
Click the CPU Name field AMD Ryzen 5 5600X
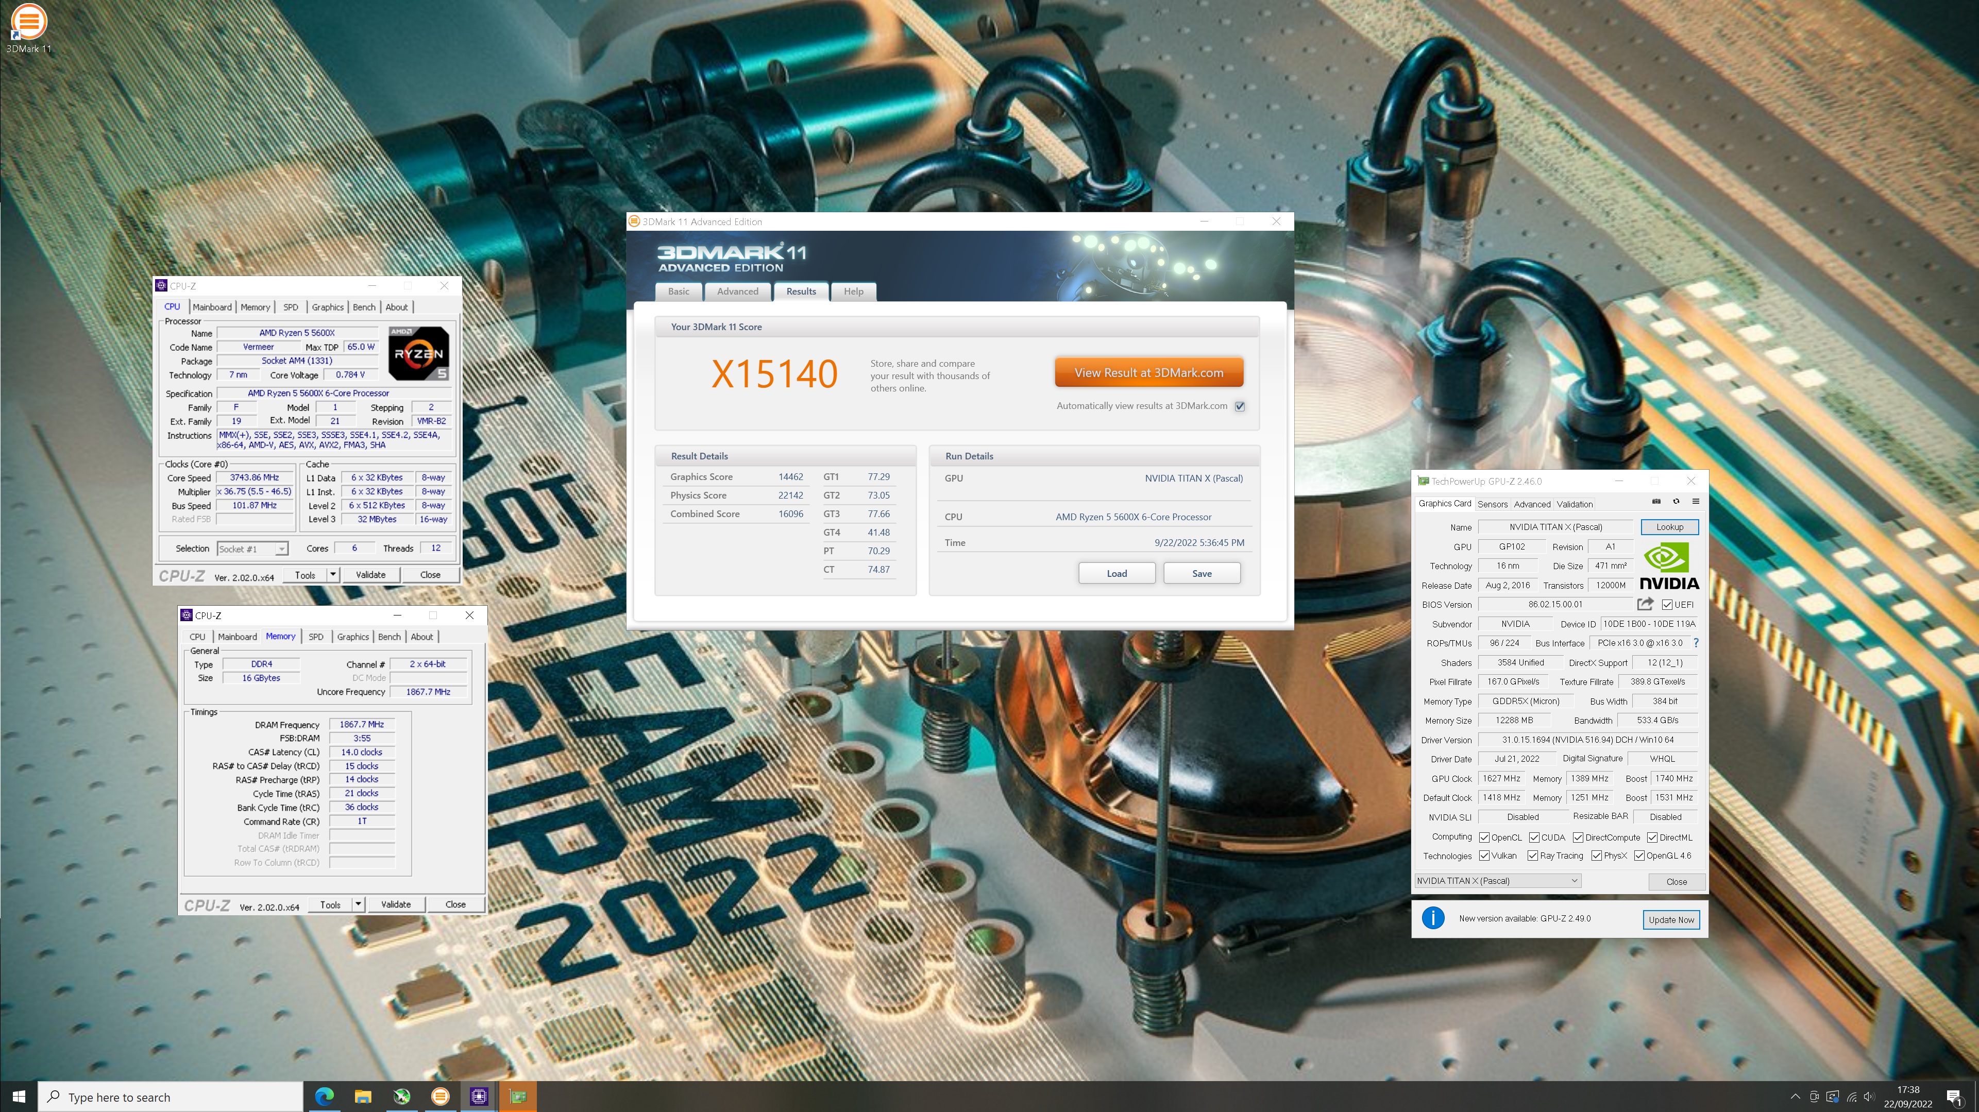[297, 333]
